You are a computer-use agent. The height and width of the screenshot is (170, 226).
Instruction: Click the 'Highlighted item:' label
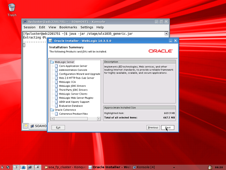[x=114, y=113]
